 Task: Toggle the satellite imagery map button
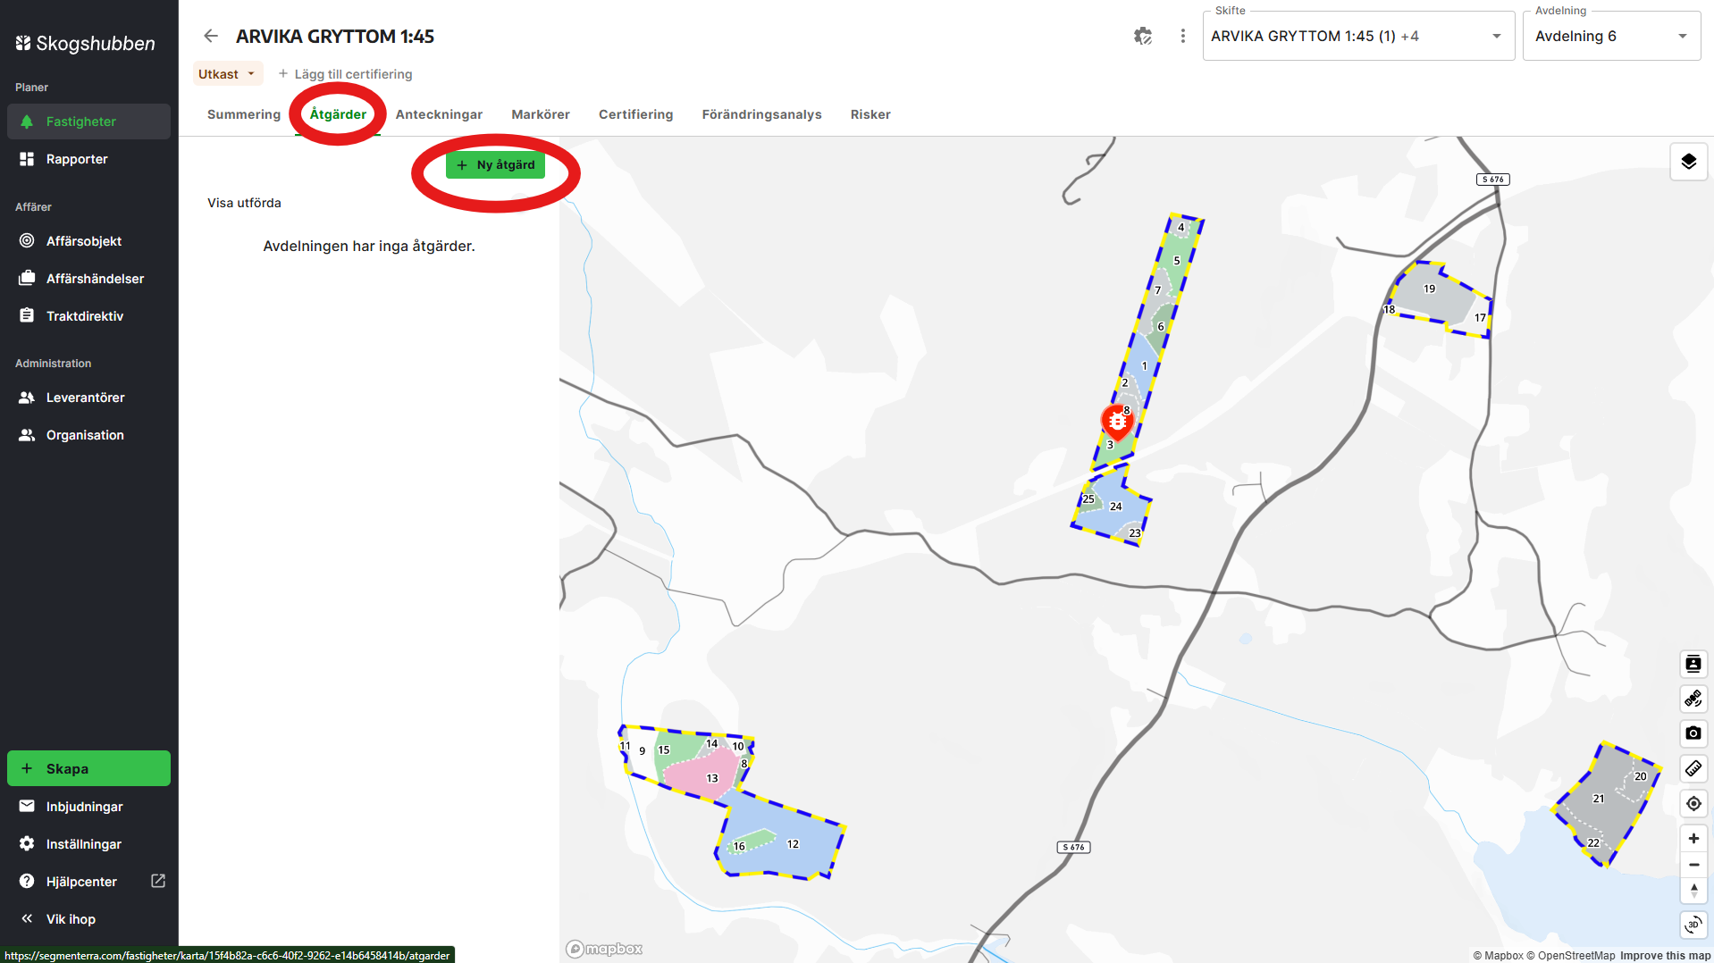(1693, 699)
